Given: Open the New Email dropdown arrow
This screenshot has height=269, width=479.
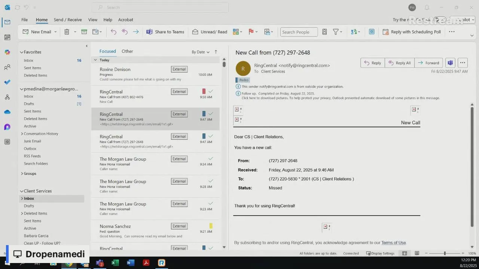Looking at the screenshot, I should pos(55,32).
